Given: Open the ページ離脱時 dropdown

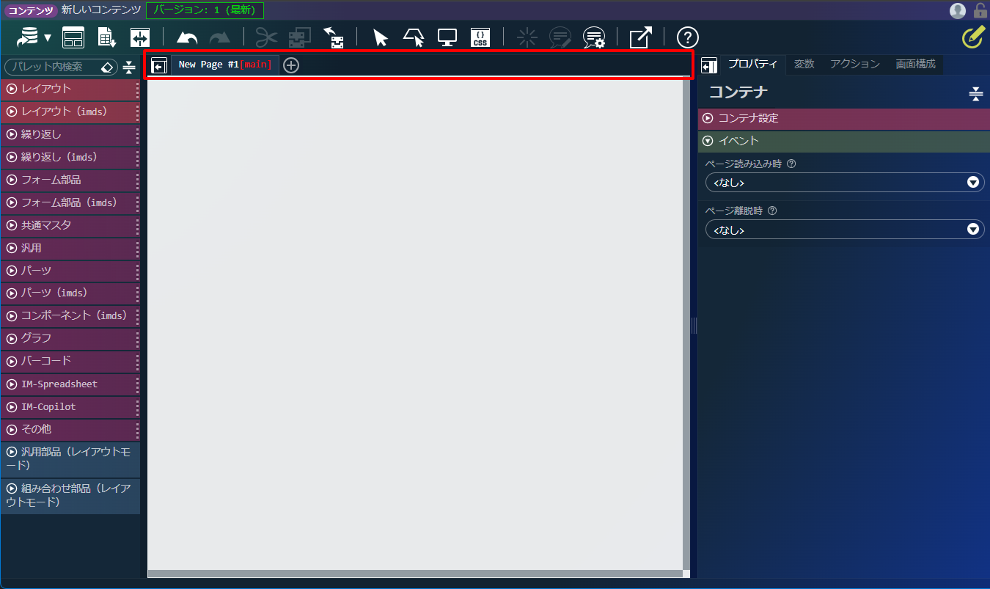Looking at the screenshot, I should (844, 230).
